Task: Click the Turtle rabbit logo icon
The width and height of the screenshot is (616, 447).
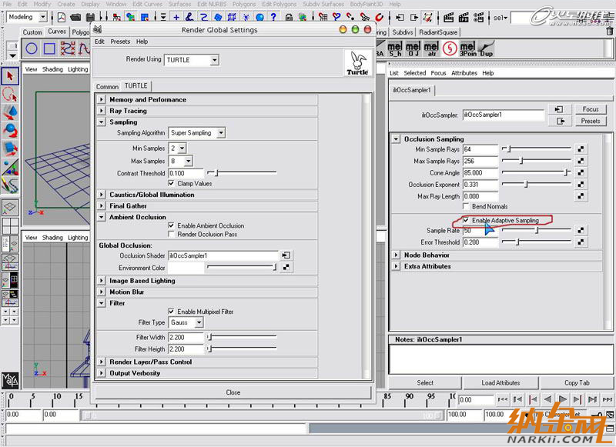Action: (x=357, y=62)
